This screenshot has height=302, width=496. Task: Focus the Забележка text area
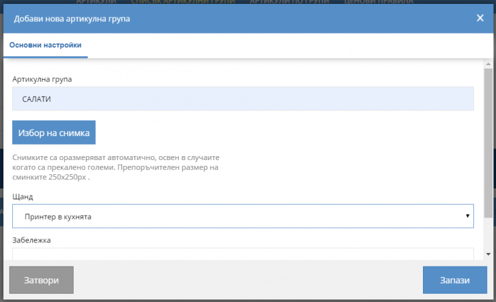pos(243,254)
